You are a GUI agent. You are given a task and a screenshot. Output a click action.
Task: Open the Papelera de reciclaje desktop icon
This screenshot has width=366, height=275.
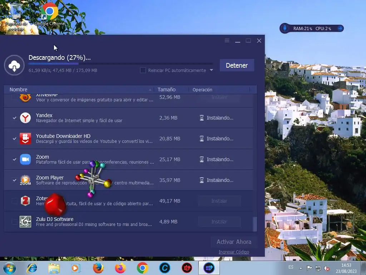[x=16, y=16]
